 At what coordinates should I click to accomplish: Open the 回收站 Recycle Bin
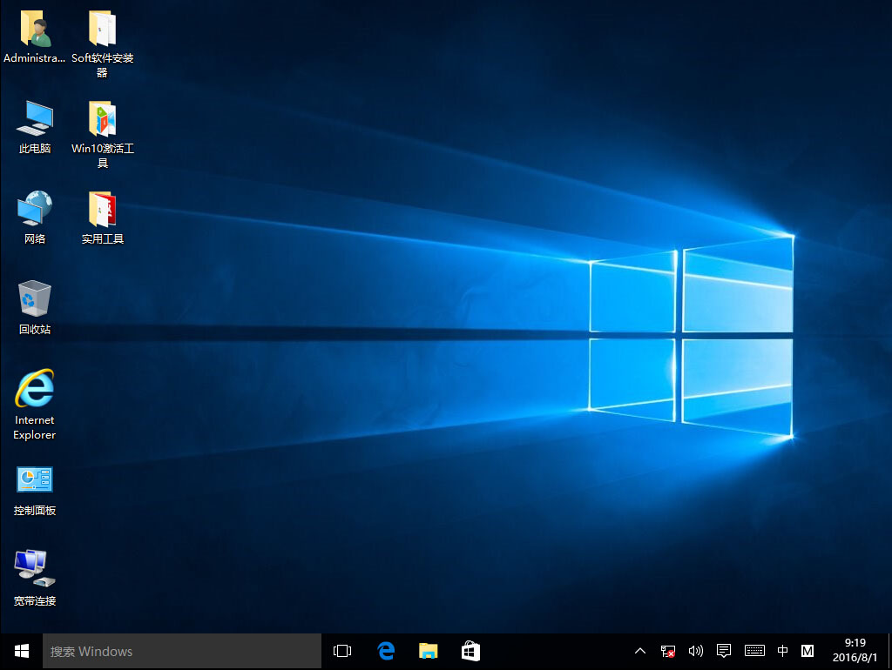tap(34, 300)
